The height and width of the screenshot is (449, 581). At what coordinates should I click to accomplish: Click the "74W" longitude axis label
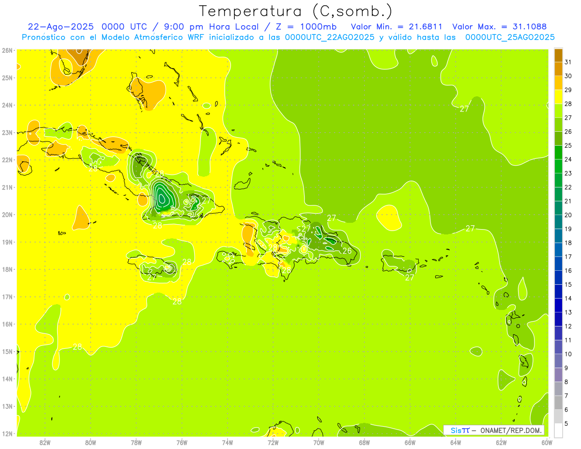[228, 442]
